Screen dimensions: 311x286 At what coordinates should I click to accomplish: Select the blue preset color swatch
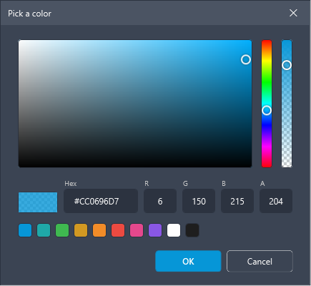[x=25, y=230]
